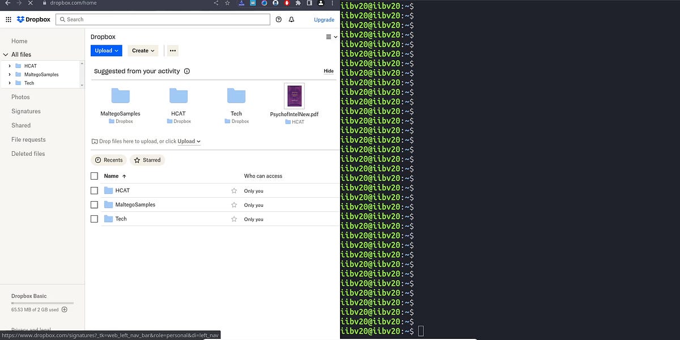The image size is (680, 340).
Task: Select the checkbox next to the HCAT row
Action: tap(94, 190)
